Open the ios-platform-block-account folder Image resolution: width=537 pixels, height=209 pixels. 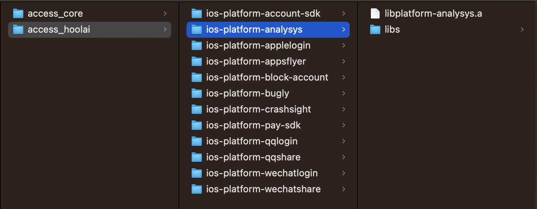(x=267, y=77)
